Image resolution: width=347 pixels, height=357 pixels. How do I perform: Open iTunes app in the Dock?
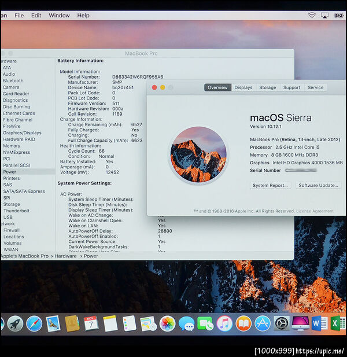click(x=224, y=323)
